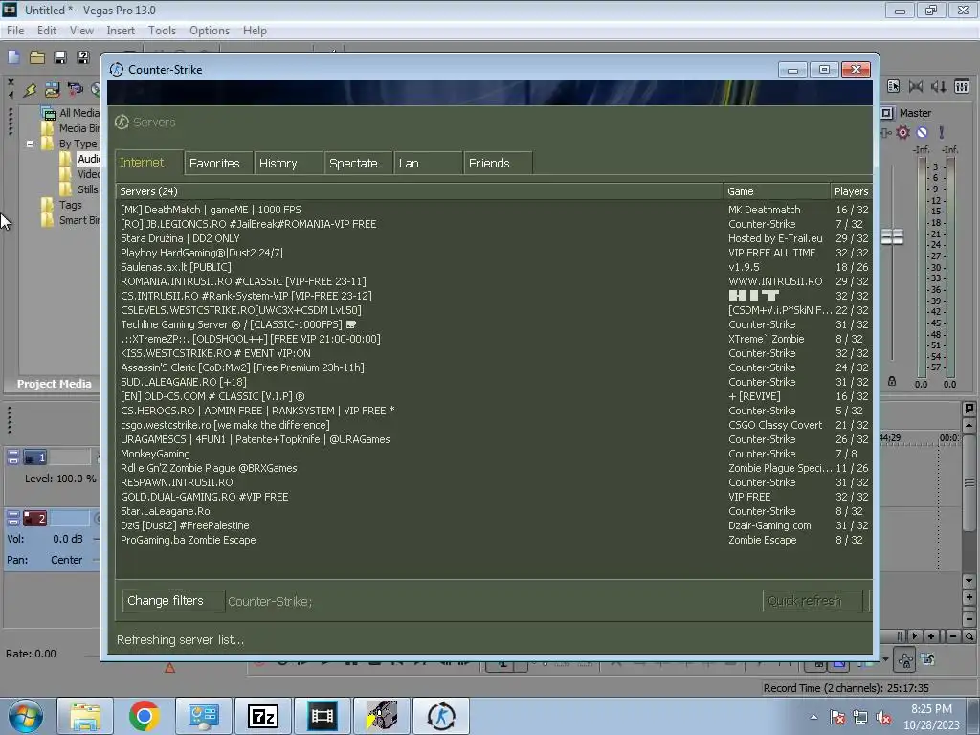Select the Saulenas.ax.lt [PUBLIC] server
The width and height of the screenshot is (980, 735).
494,267
